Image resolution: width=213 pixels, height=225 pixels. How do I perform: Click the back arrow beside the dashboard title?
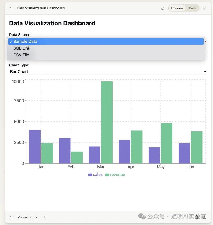(11, 8)
